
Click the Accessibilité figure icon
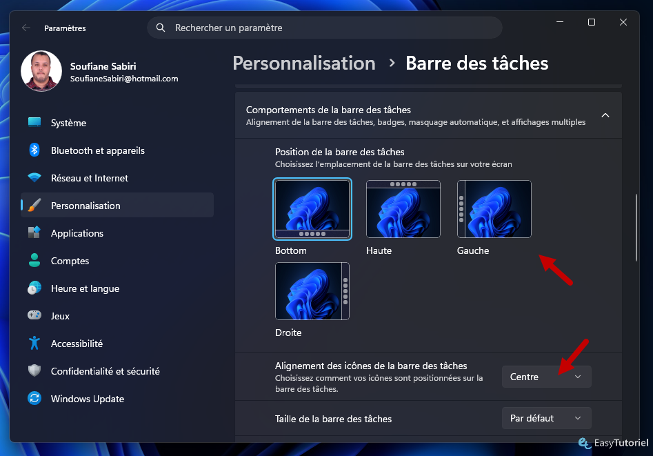coord(34,343)
